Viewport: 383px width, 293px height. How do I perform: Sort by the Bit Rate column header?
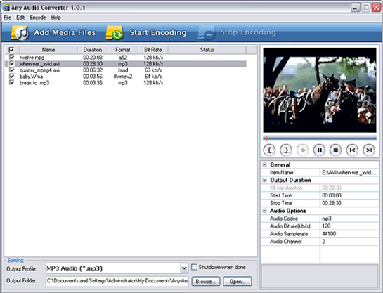click(x=153, y=50)
